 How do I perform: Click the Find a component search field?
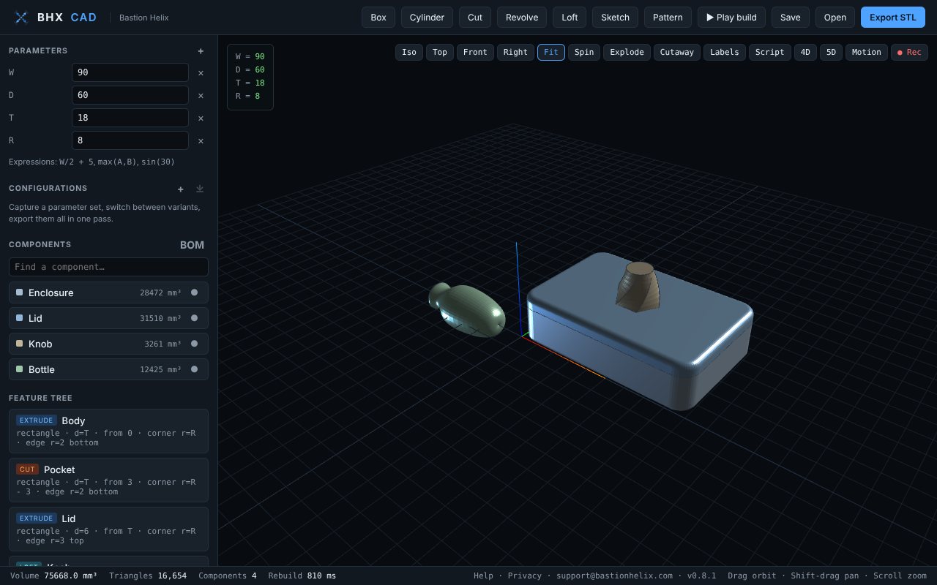pyautogui.click(x=108, y=267)
